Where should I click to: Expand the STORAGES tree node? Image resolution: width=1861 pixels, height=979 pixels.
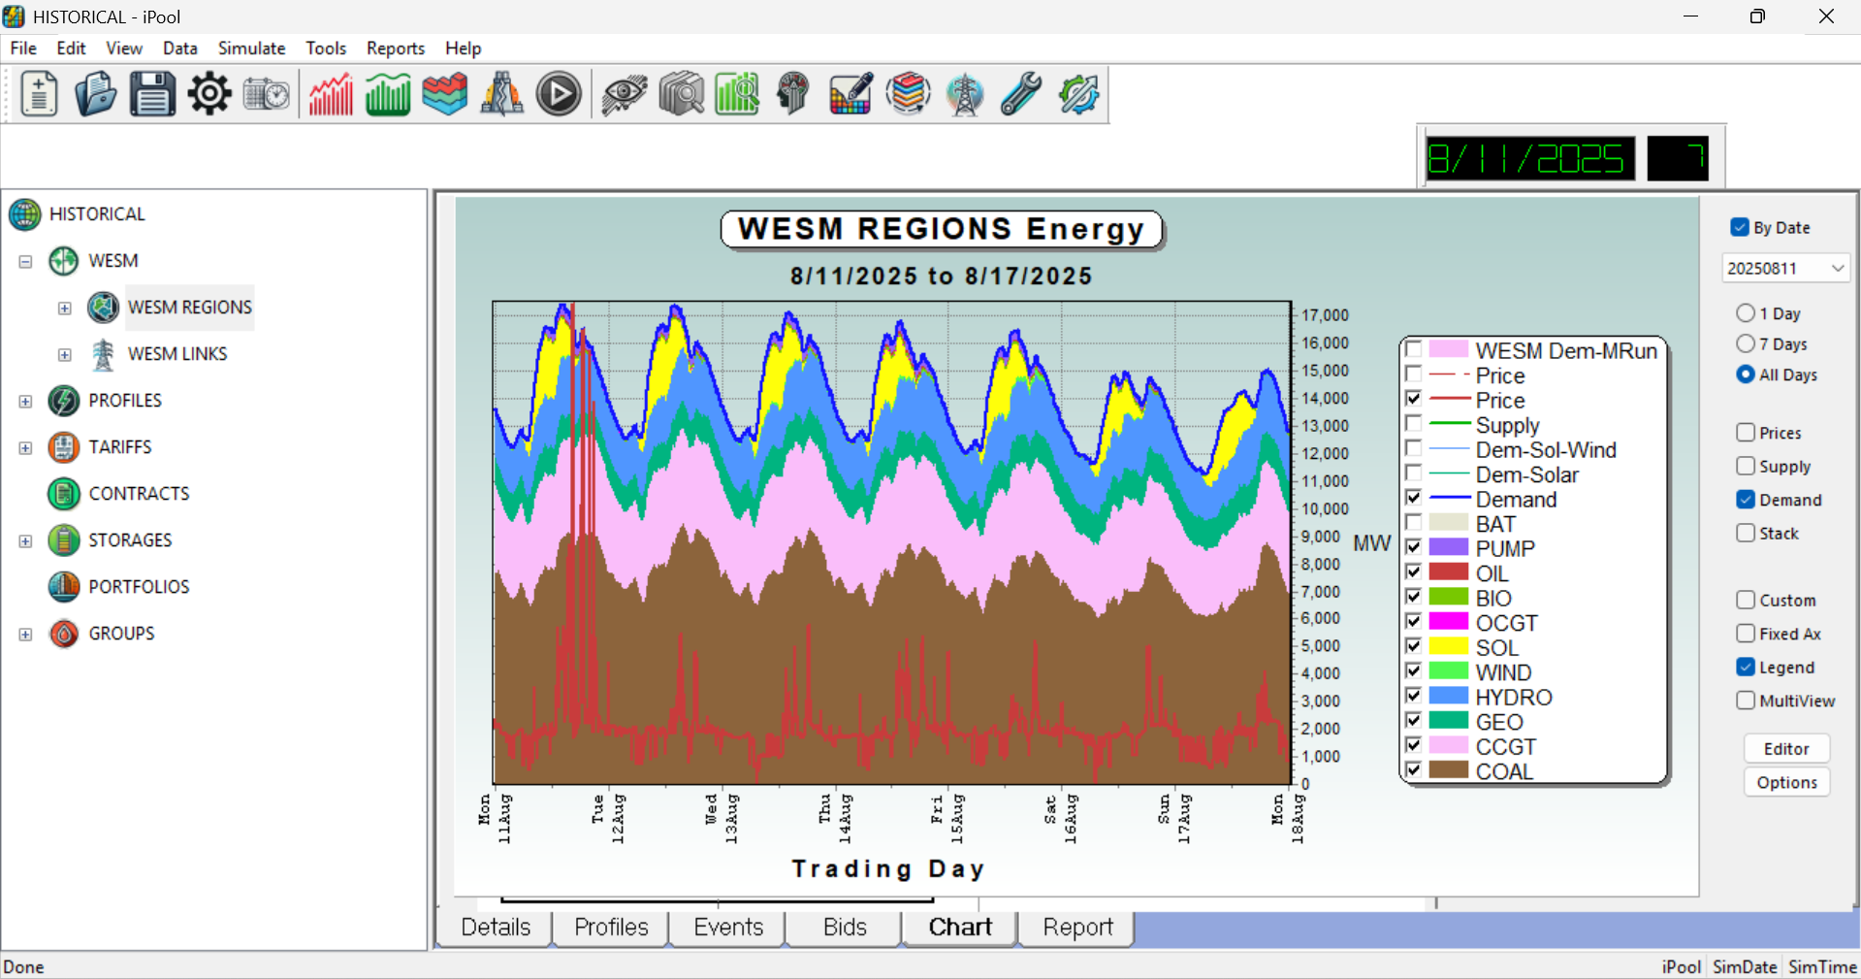(x=26, y=541)
